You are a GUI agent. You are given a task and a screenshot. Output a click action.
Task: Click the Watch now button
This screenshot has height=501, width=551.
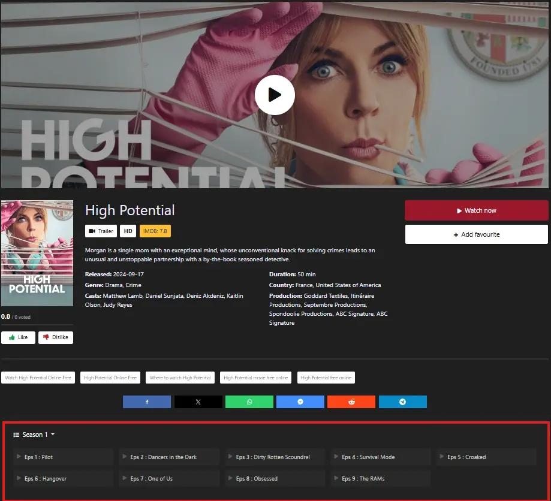[x=476, y=210]
